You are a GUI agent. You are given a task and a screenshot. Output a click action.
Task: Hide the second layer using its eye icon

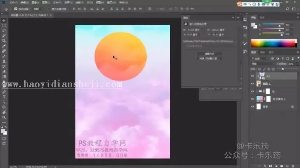(x=252, y=84)
